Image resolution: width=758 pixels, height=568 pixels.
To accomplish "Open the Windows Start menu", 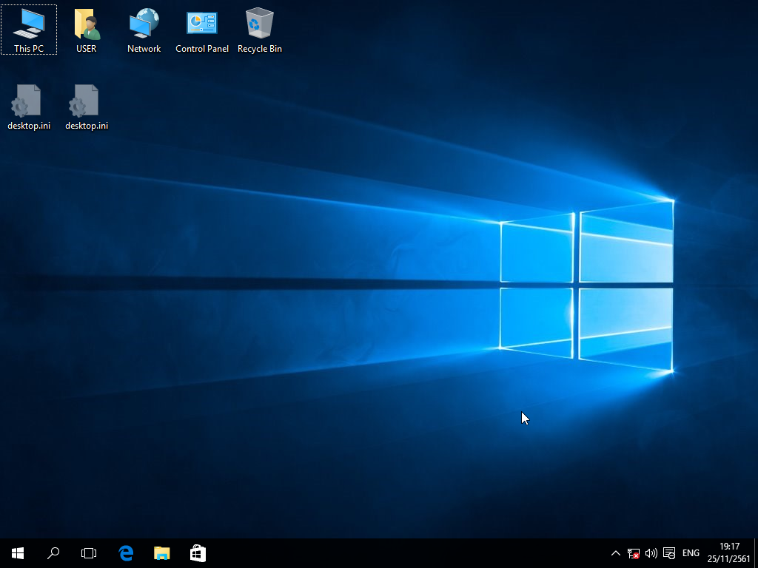I will [18, 553].
